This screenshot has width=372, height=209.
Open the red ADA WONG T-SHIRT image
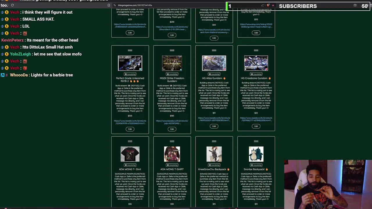pyautogui.click(x=172, y=154)
